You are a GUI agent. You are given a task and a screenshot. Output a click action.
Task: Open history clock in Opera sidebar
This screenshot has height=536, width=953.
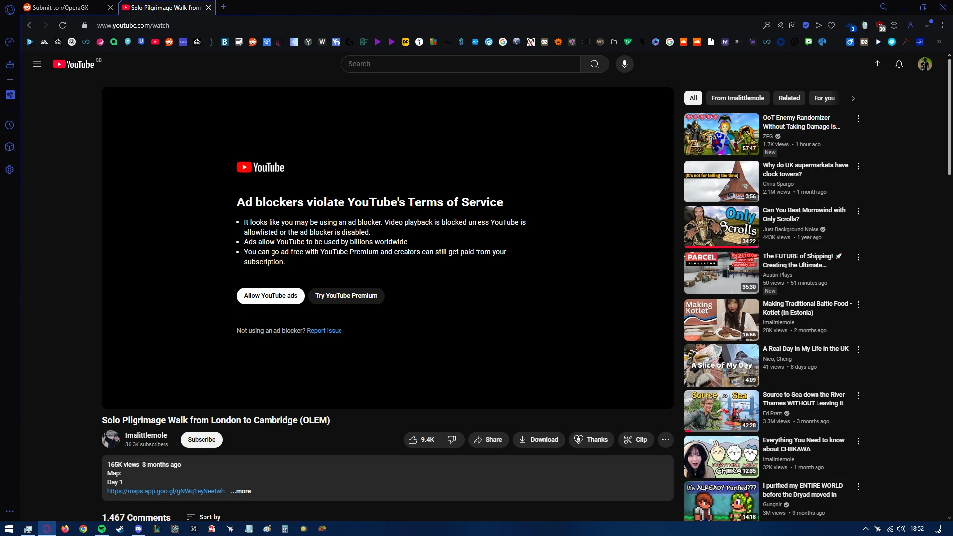pyautogui.click(x=9, y=125)
